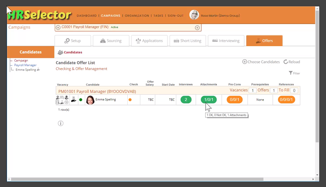Click the Prerequisites None cell

tap(260, 100)
